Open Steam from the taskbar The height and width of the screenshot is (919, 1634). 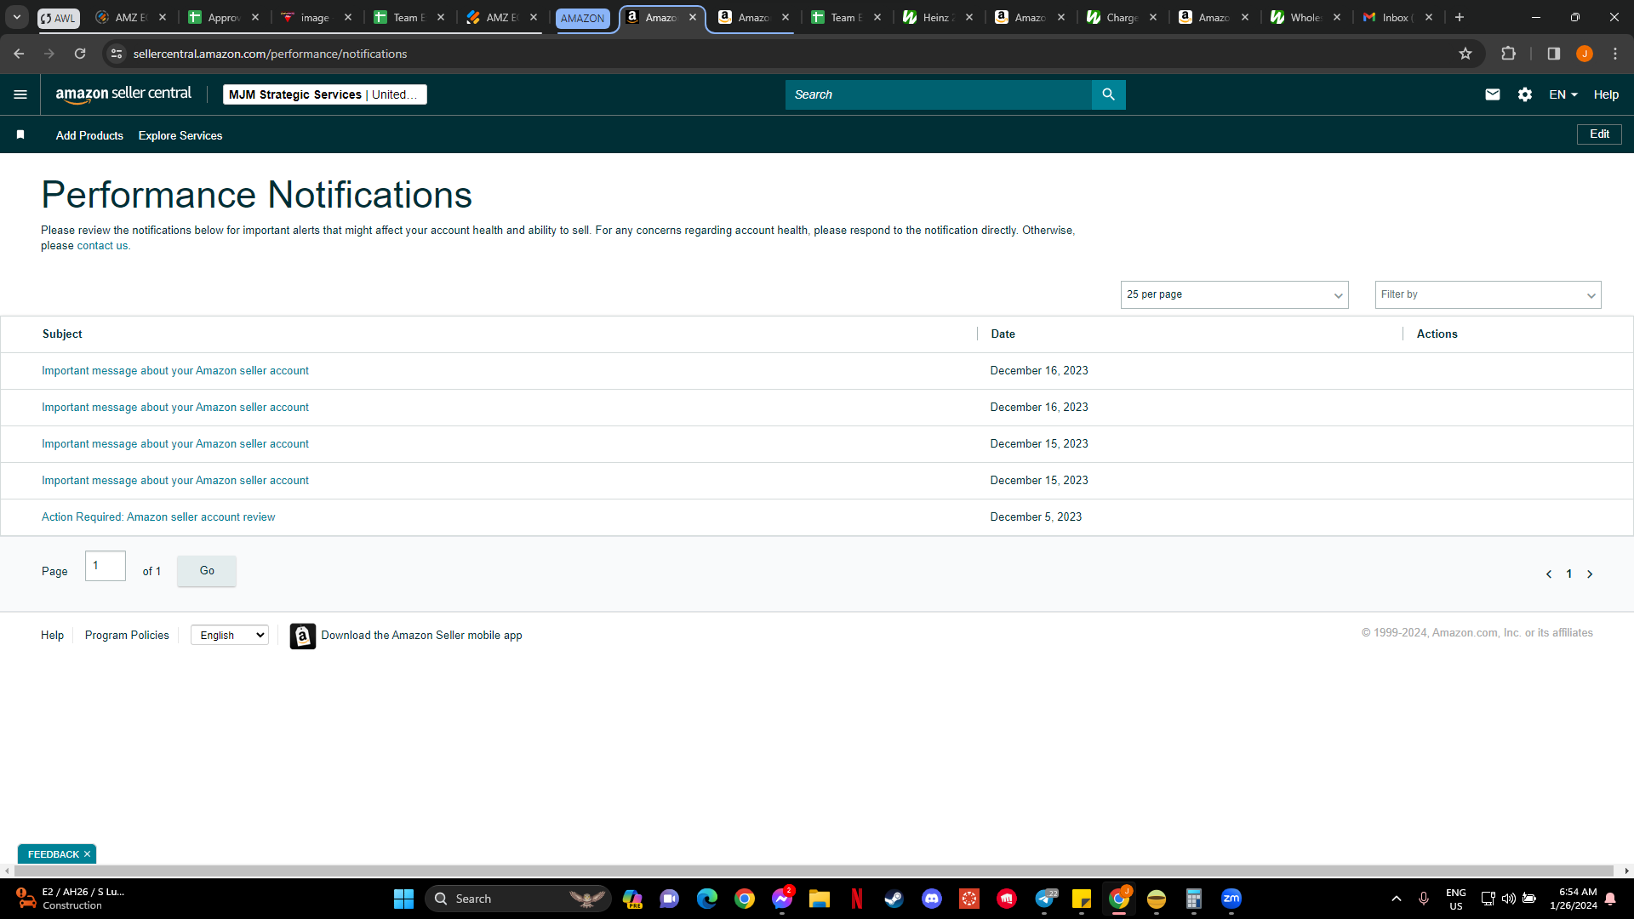click(x=894, y=899)
